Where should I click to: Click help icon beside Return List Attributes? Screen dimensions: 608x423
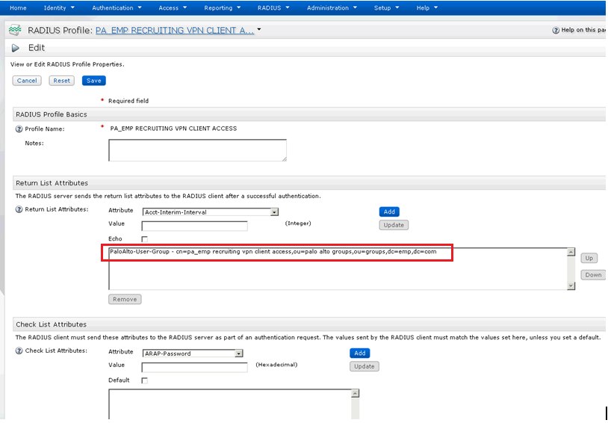coord(19,209)
